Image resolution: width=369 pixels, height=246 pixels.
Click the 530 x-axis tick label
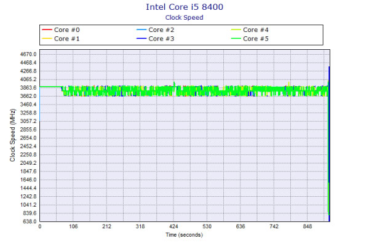click(x=207, y=226)
